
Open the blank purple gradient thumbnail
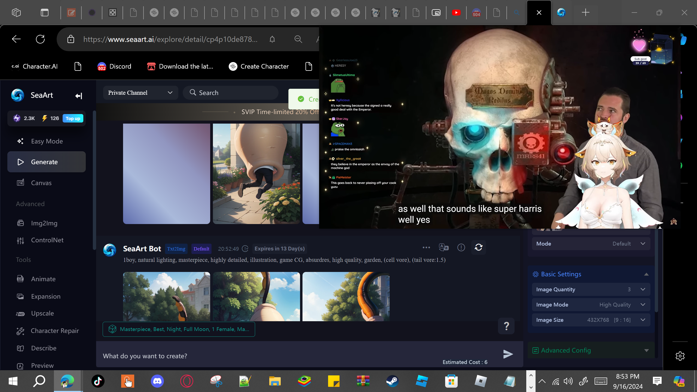coord(167,174)
